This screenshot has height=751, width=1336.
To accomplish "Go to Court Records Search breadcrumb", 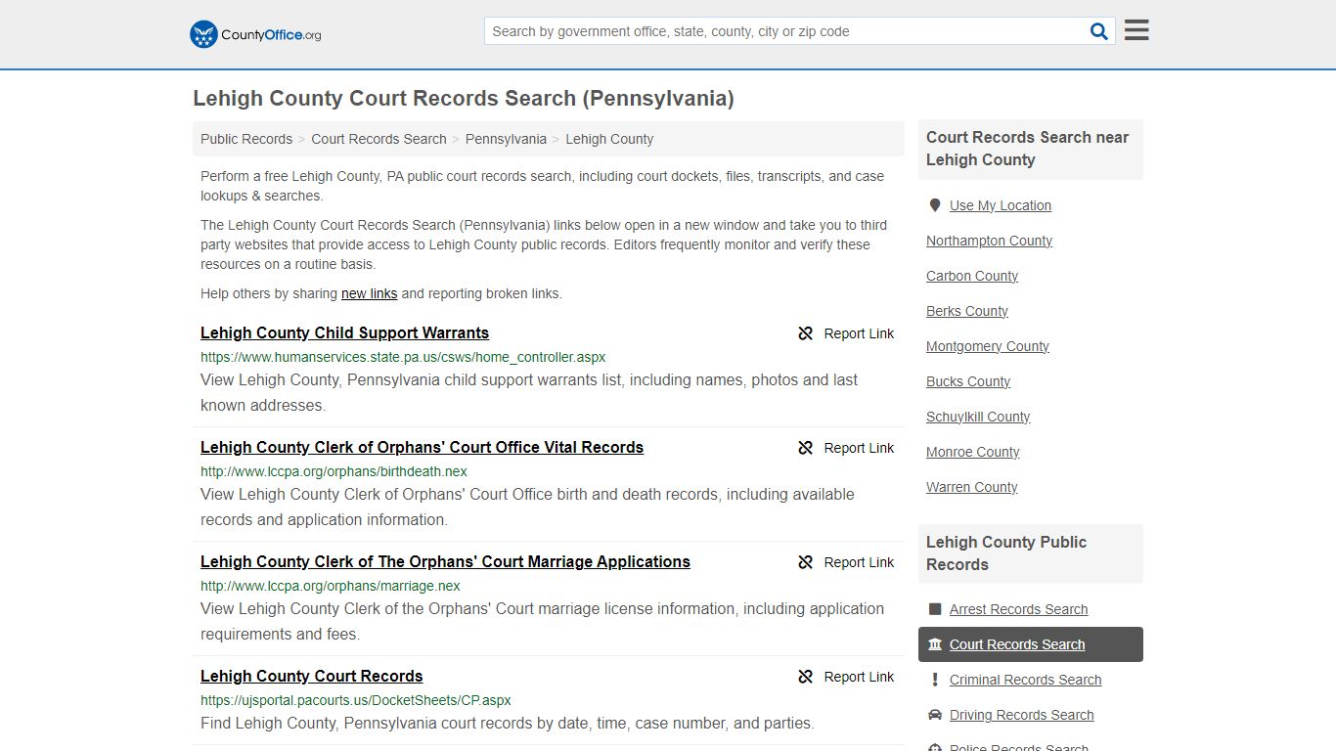I will tap(379, 139).
